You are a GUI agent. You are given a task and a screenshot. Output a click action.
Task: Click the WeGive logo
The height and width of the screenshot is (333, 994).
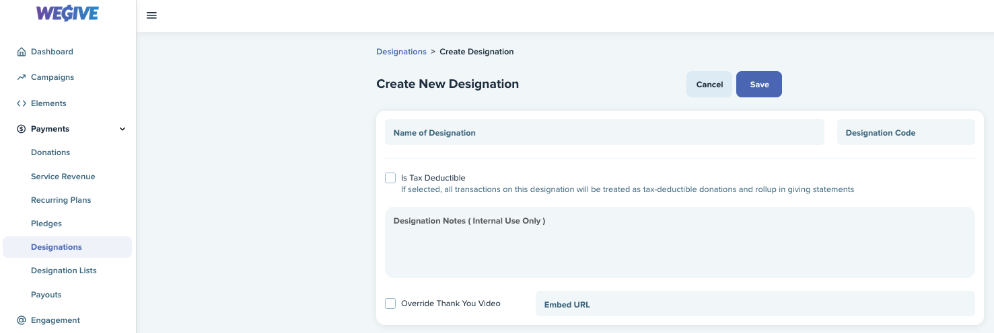pos(67,13)
